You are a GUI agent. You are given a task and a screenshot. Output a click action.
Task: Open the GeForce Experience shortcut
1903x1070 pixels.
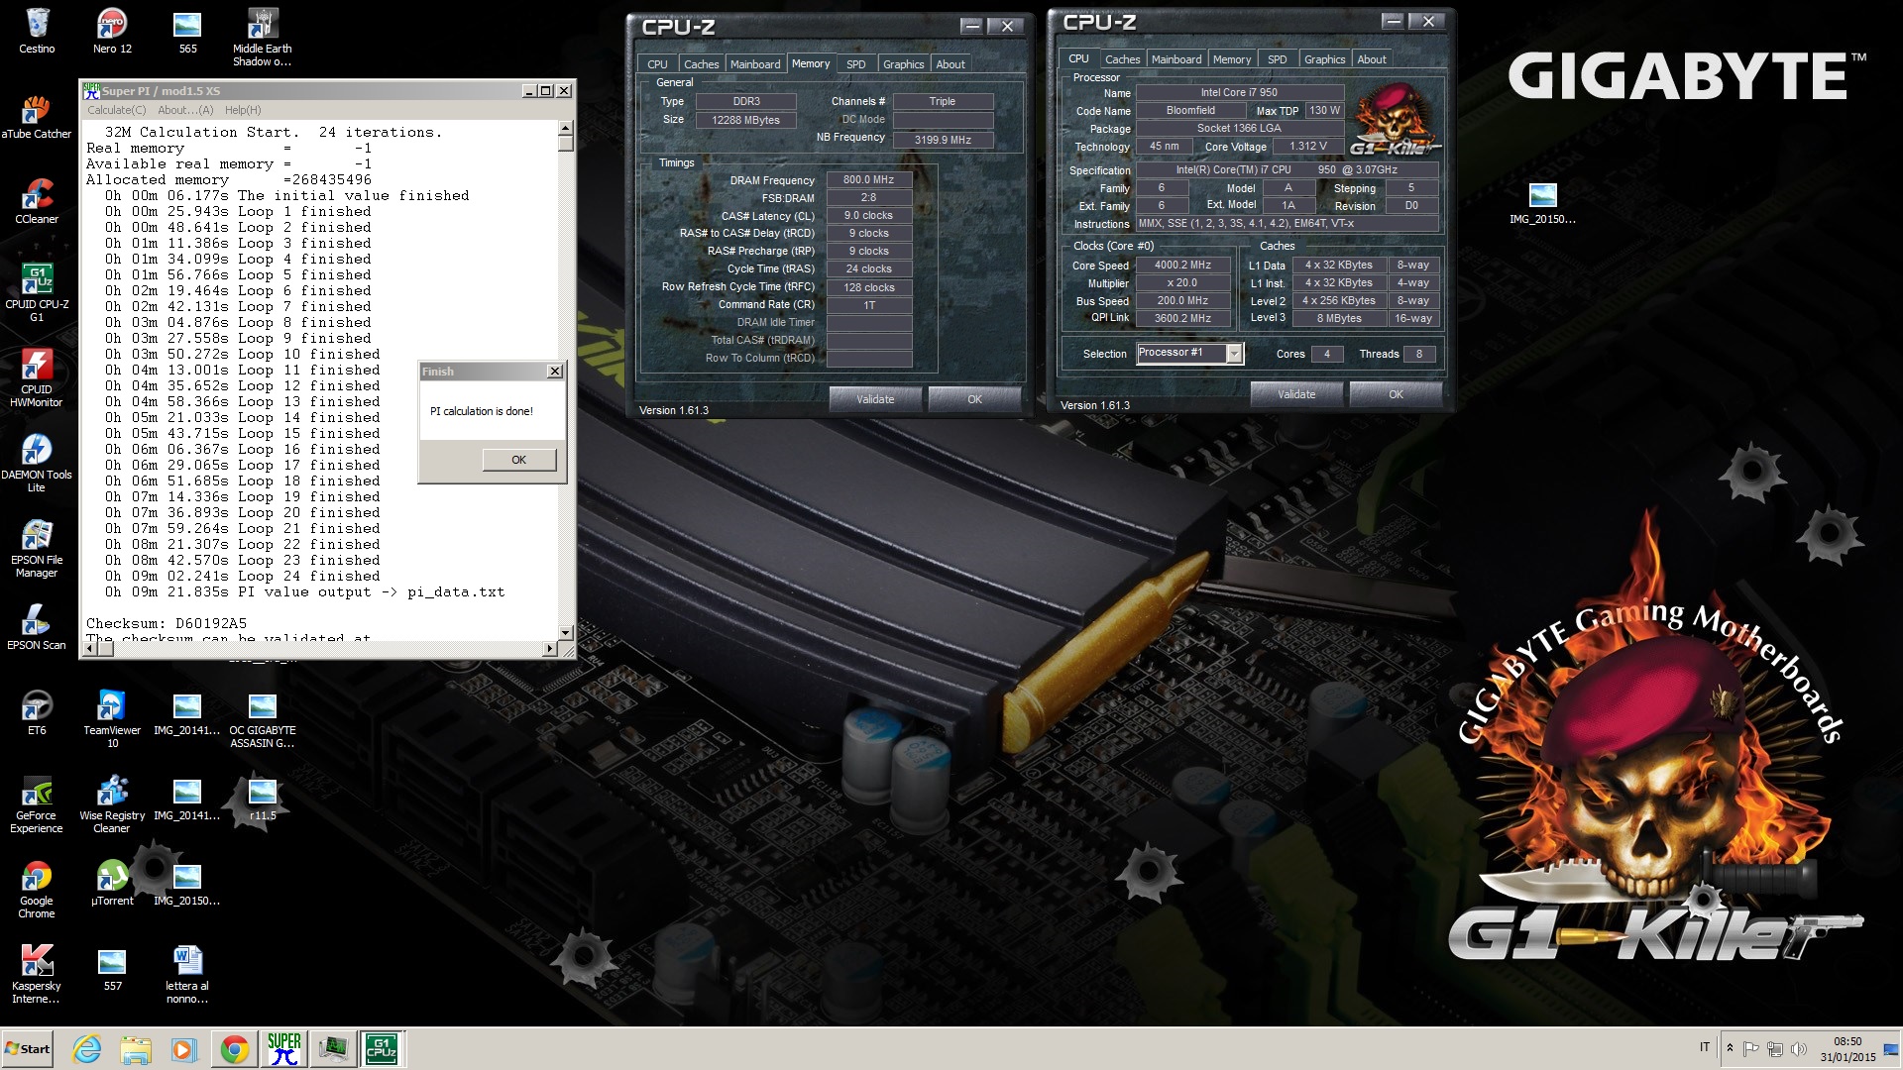(x=37, y=803)
